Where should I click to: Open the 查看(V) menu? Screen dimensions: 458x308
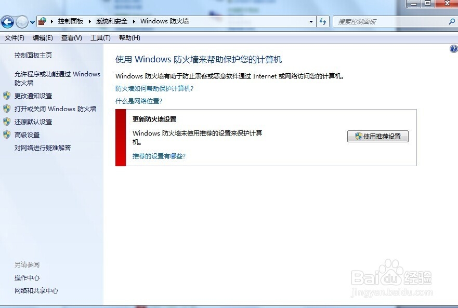72,38
